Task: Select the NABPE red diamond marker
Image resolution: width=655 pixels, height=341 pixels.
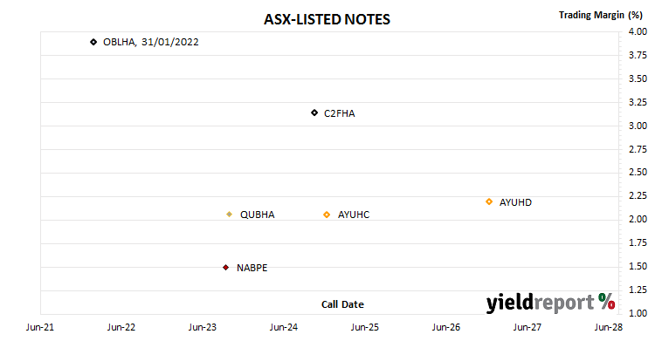Action: (x=226, y=268)
